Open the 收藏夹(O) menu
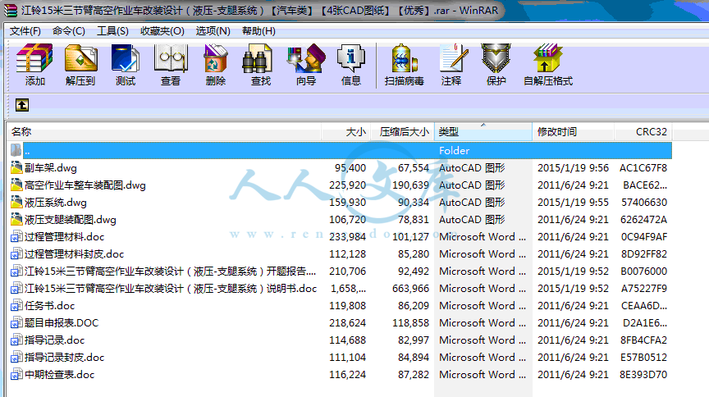 [x=162, y=30]
